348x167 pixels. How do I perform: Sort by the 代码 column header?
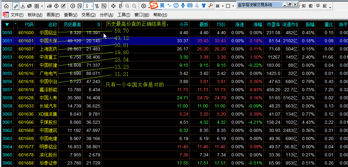[29, 24]
